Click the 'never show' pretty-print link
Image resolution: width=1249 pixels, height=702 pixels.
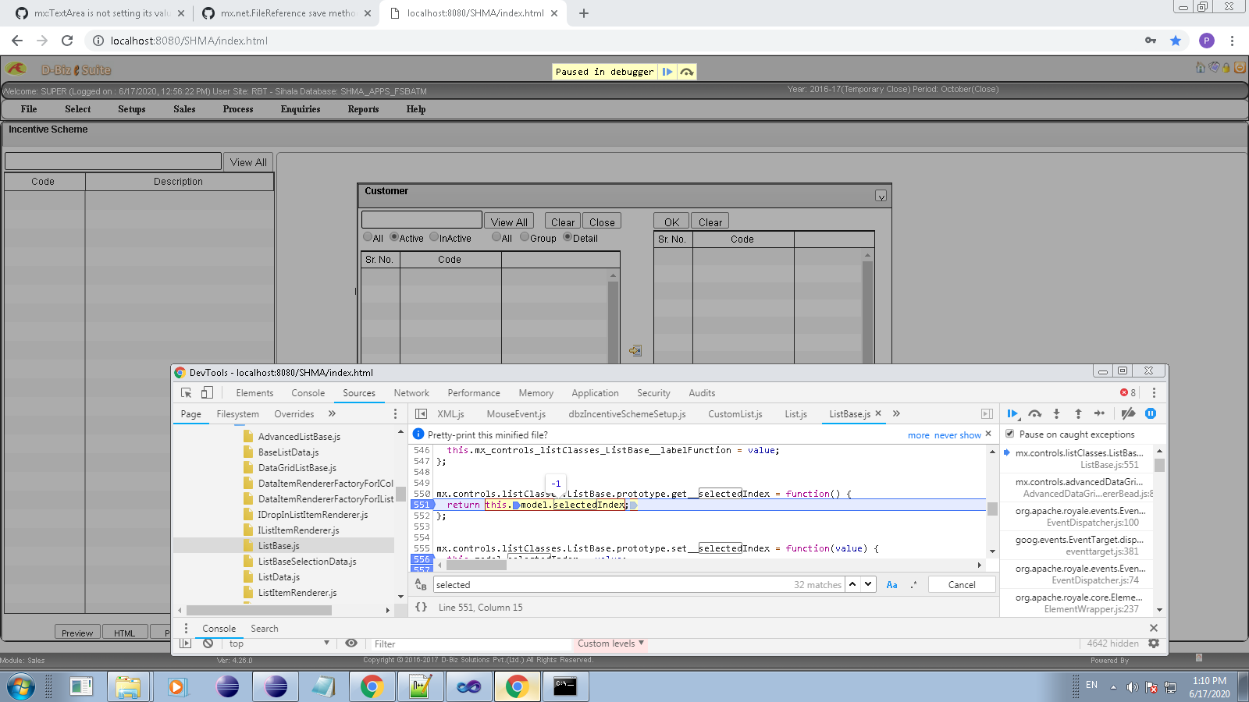point(957,435)
